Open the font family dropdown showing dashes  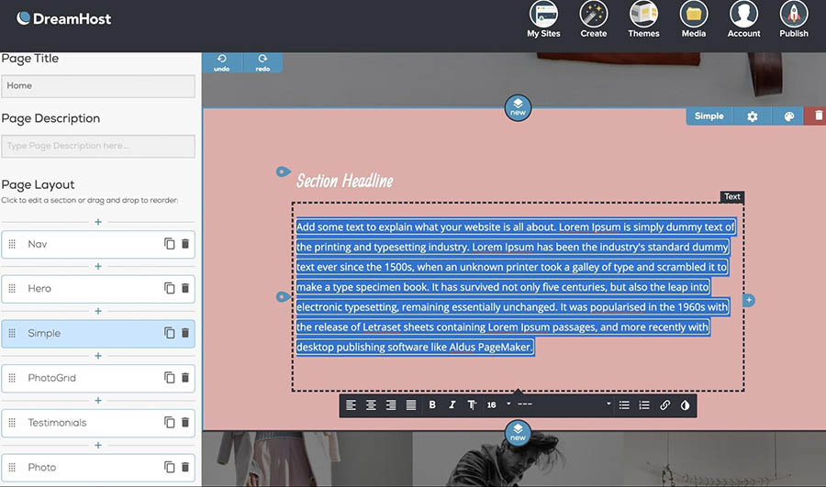pyautogui.click(x=562, y=405)
